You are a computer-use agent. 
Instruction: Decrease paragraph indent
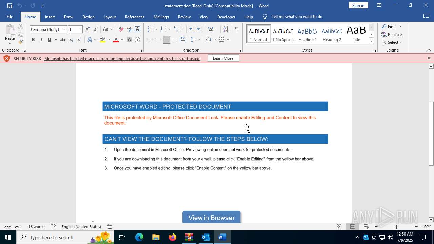click(x=192, y=29)
